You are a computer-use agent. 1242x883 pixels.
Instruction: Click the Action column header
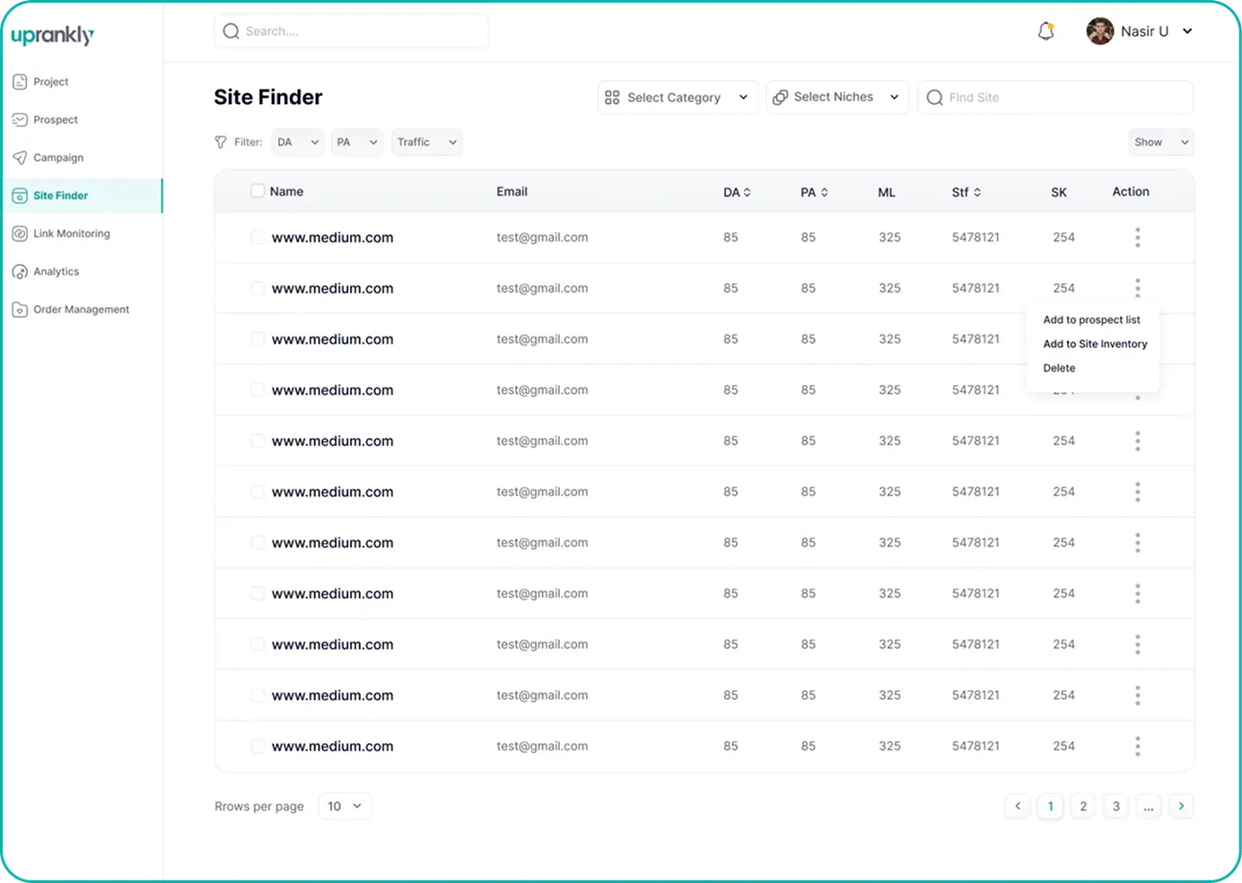(1131, 191)
